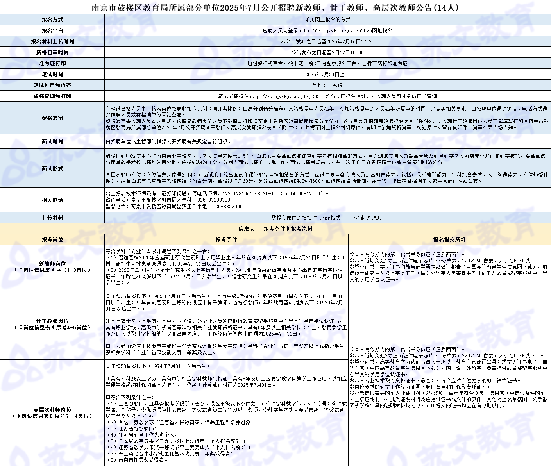
Task: Click the condition 'Ⅱ具有本科及以上学历'
Action: [x=226, y=382]
